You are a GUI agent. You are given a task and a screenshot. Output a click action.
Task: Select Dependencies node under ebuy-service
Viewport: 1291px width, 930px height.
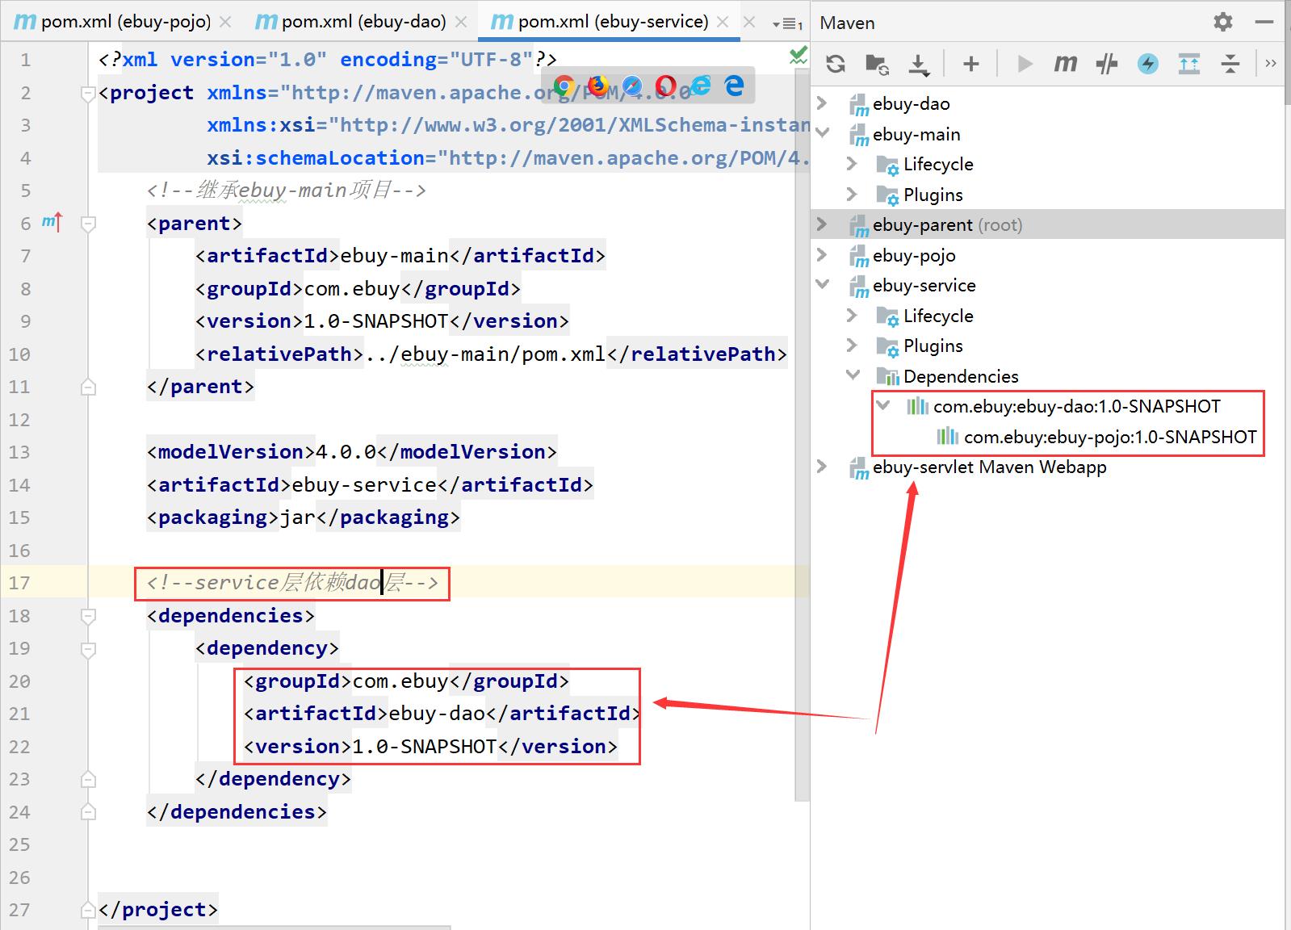[961, 376]
